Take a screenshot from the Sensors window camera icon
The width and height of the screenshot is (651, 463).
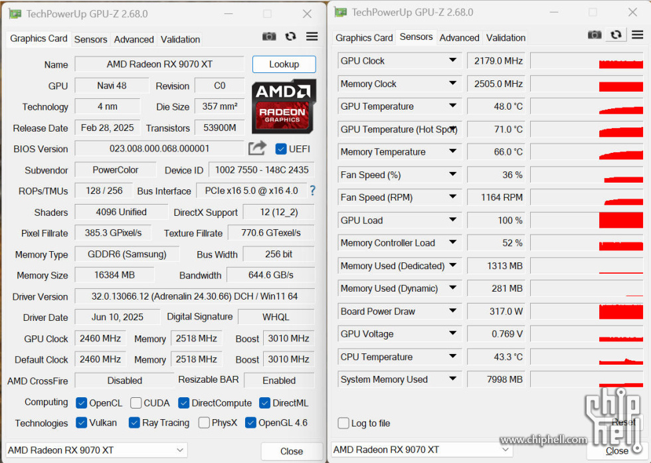595,35
